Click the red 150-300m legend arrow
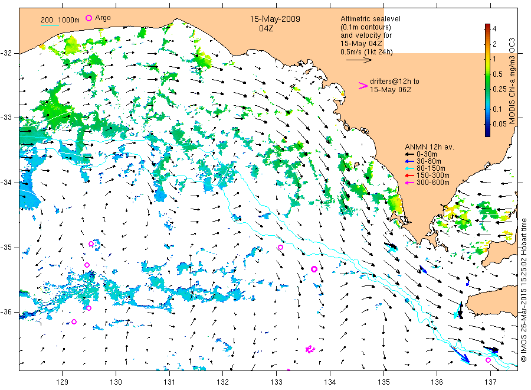531x390 pixels. pyautogui.click(x=409, y=175)
